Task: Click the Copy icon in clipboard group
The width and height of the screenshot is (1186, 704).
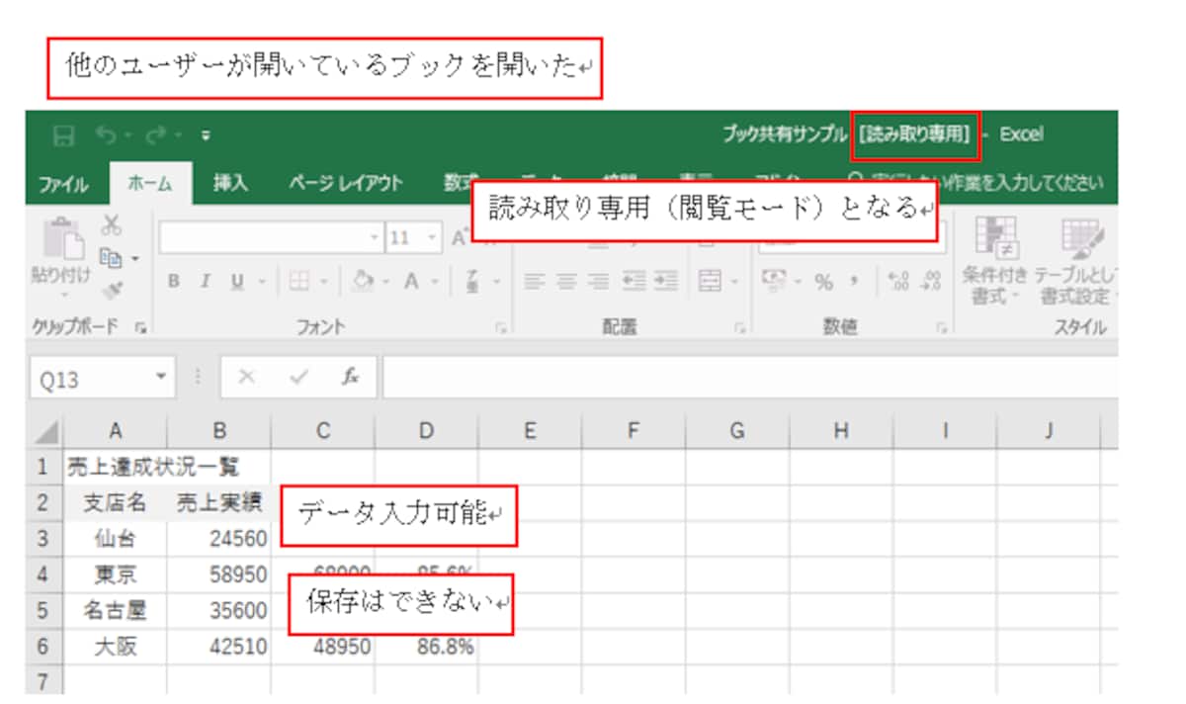Action: pyautogui.click(x=111, y=259)
